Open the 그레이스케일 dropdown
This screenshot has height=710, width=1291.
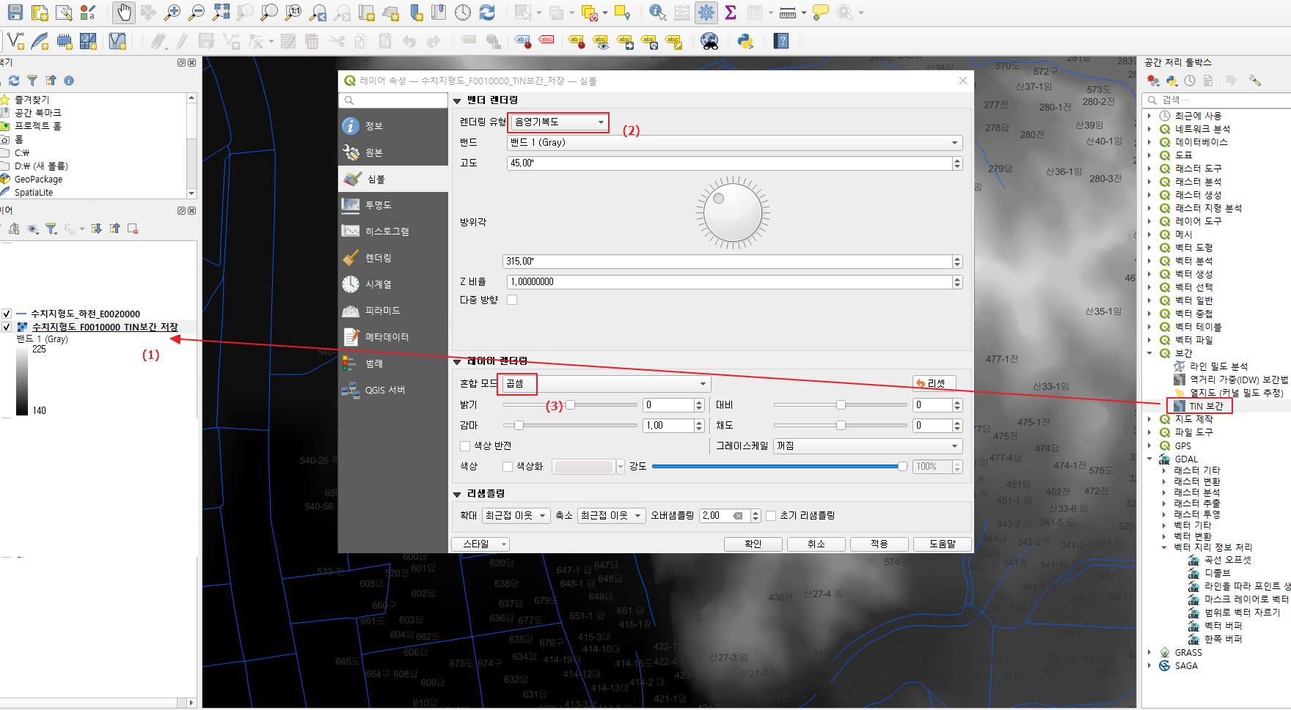(868, 446)
